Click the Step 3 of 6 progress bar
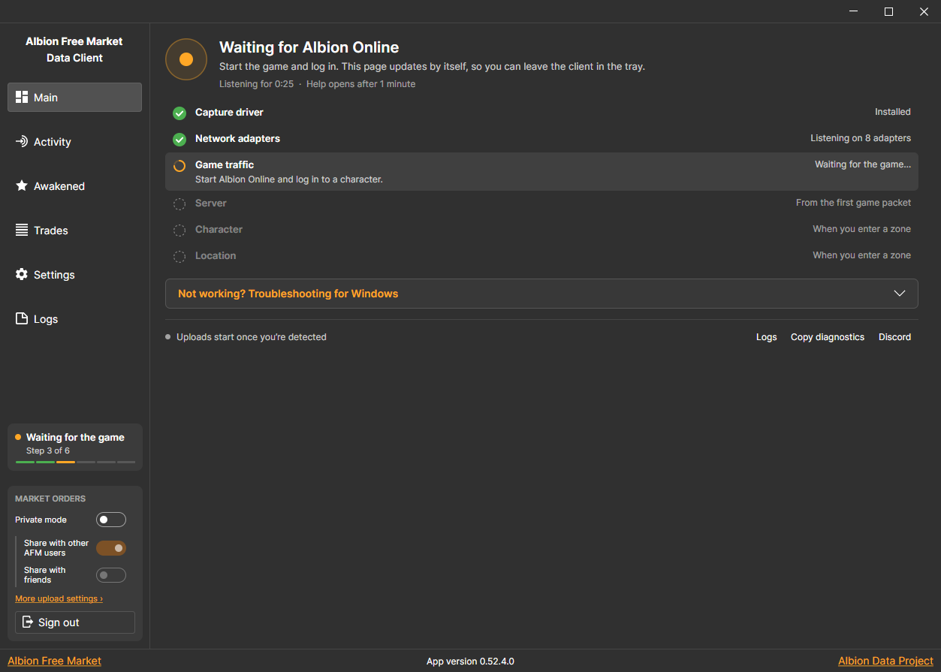This screenshot has width=941, height=672. 75,462
